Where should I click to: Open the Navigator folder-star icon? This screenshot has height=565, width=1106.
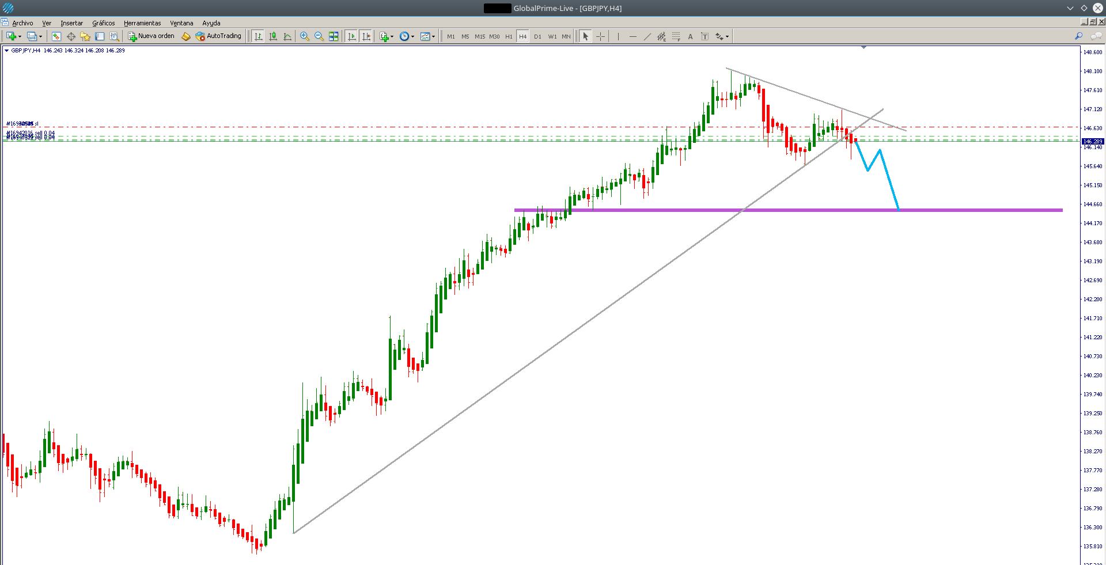click(x=85, y=36)
